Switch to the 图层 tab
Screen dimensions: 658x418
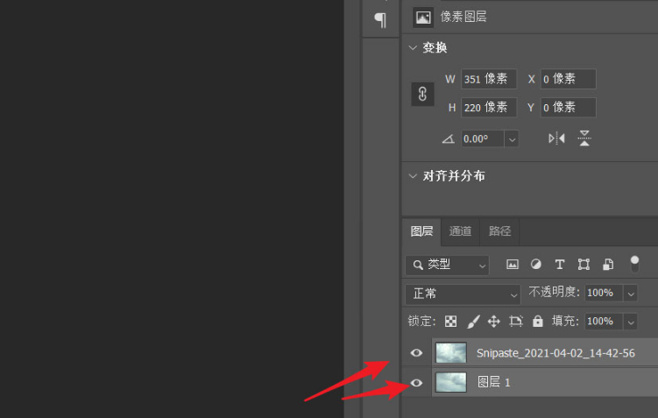click(x=421, y=231)
